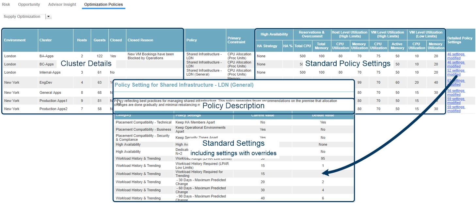476x203 pixels.
Task: Click the Policy Setting for Shared Infrastructure title
Action: pos(184,85)
